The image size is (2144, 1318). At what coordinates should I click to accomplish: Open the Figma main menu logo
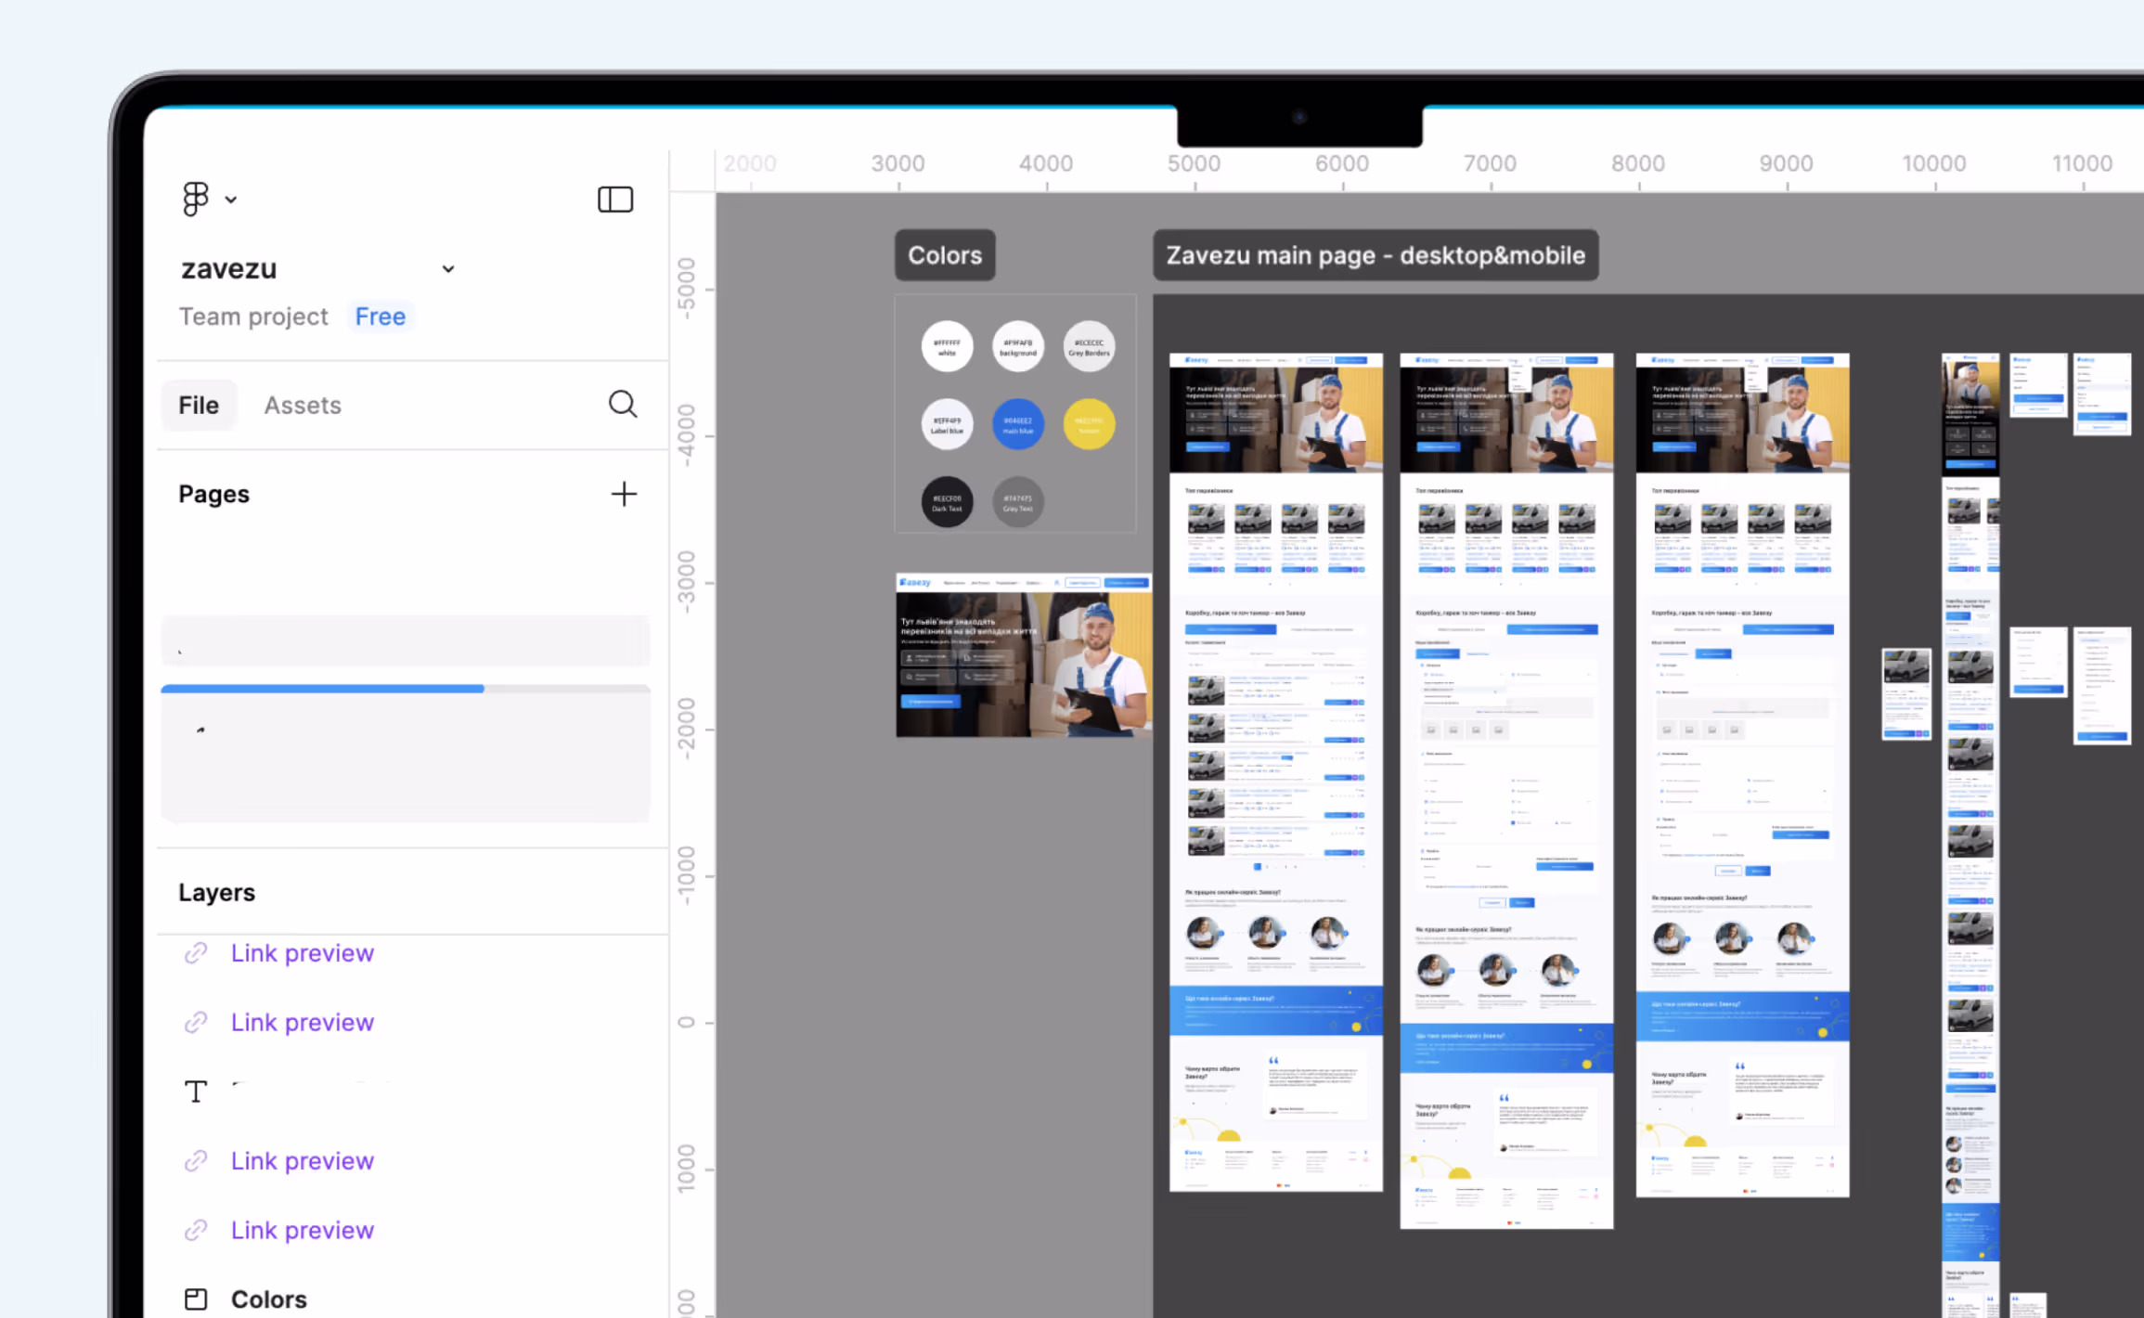click(195, 199)
